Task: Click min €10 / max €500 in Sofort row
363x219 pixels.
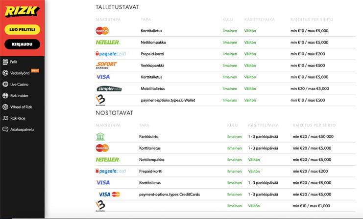Action: pos(308,66)
